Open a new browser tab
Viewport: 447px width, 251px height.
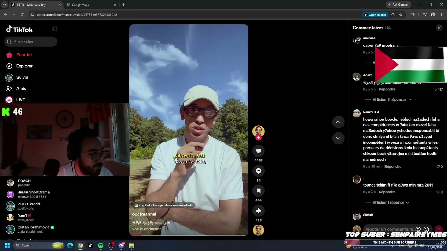(123, 5)
